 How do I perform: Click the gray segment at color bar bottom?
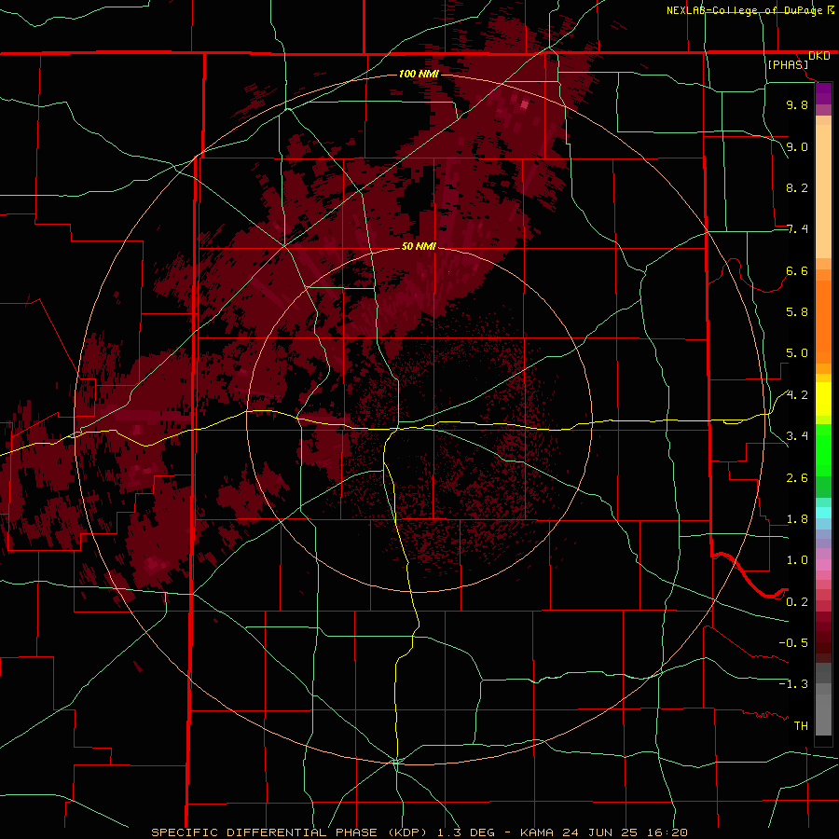(823, 711)
